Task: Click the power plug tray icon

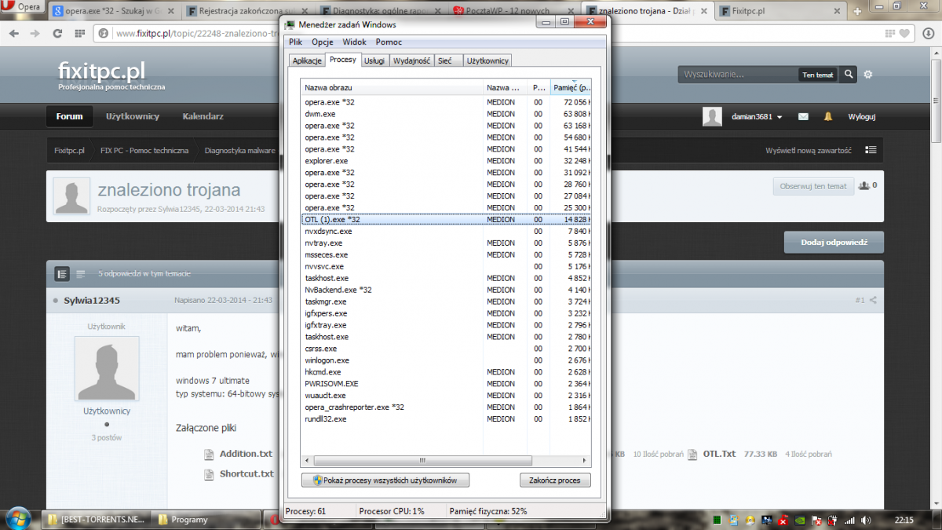Action: point(833,520)
